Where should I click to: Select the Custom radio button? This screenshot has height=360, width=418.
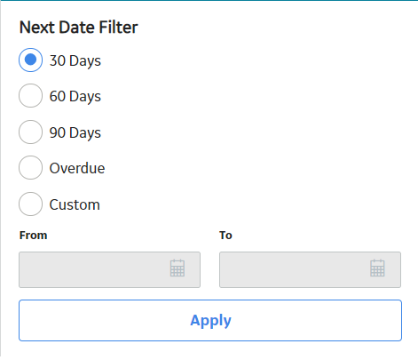(x=30, y=204)
